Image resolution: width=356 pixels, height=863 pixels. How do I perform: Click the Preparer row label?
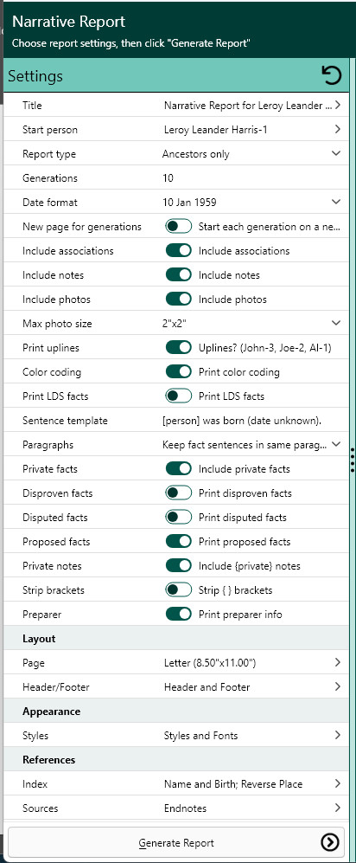point(41,615)
